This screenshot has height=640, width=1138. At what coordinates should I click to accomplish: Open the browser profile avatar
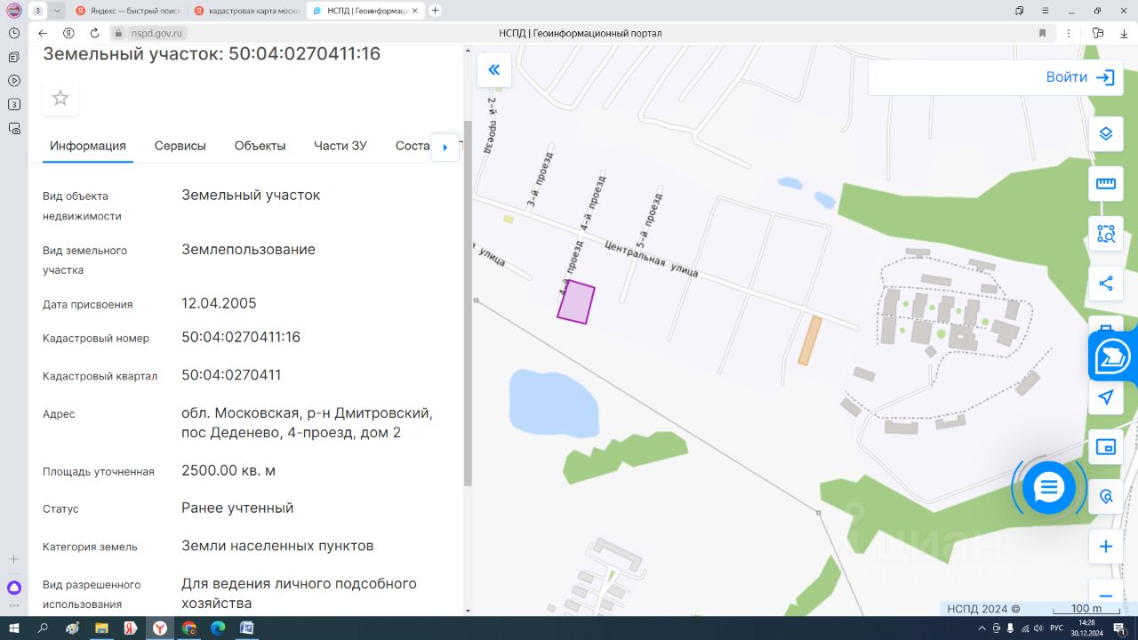pyautogui.click(x=14, y=11)
